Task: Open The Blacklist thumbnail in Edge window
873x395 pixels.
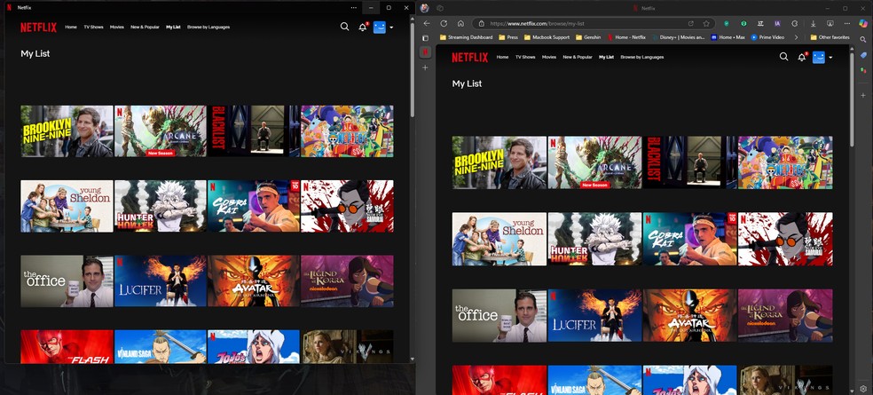Action: click(690, 162)
